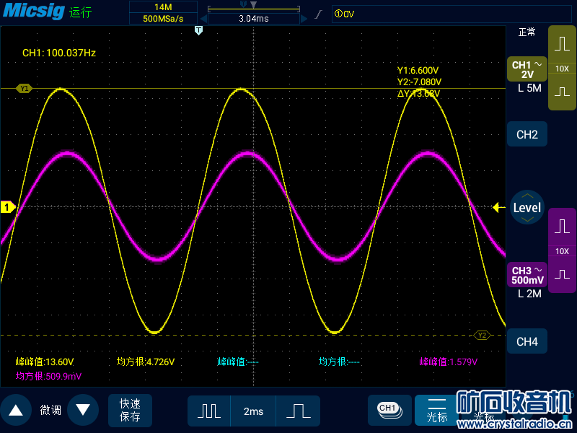
Task: Select the CH3 500mV channel button
Action: click(x=527, y=275)
